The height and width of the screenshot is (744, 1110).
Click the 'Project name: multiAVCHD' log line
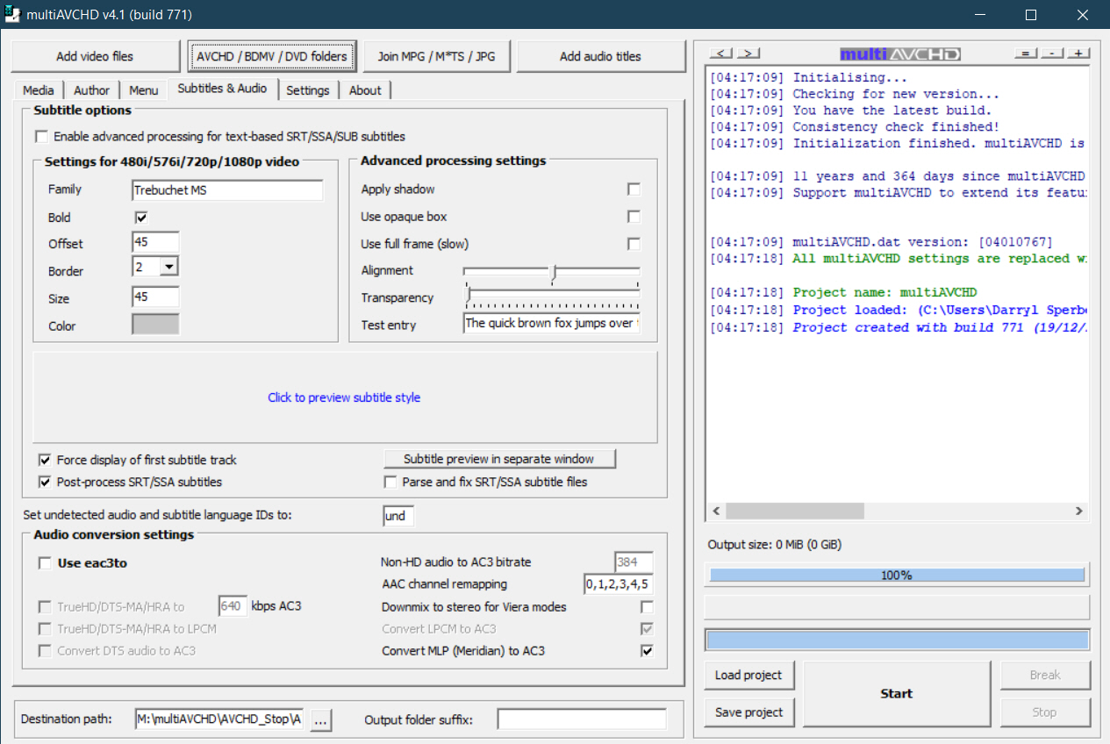[x=843, y=292]
